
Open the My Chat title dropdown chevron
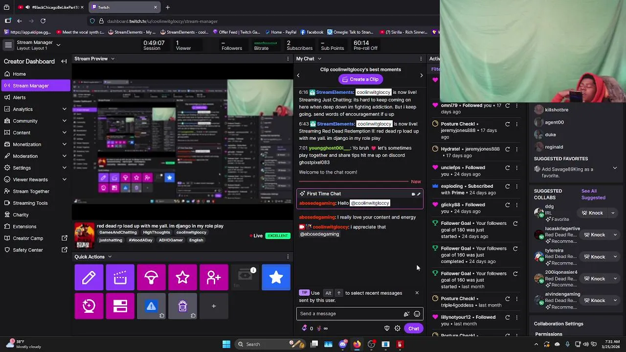pyautogui.click(x=319, y=59)
